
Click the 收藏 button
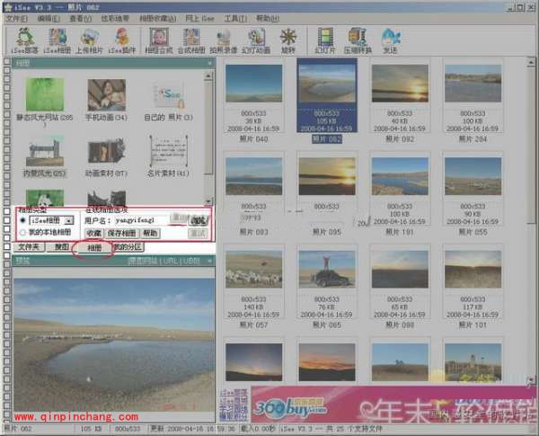point(93,234)
